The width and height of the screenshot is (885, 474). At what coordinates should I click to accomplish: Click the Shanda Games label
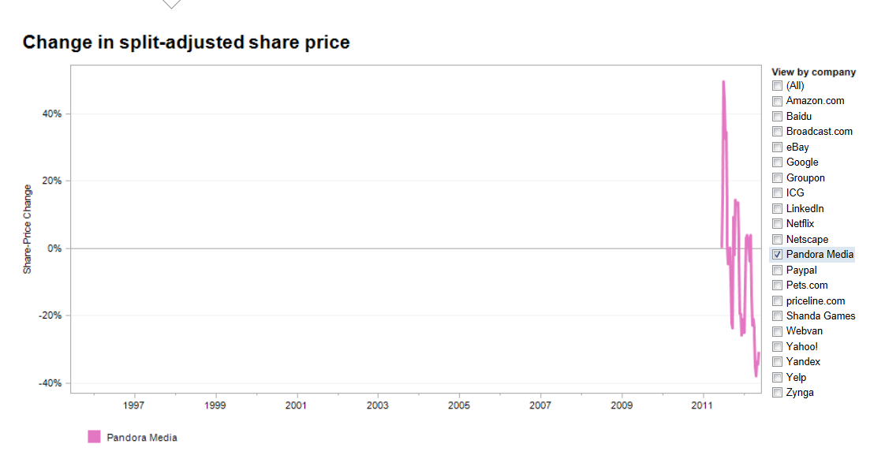pos(820,316)
